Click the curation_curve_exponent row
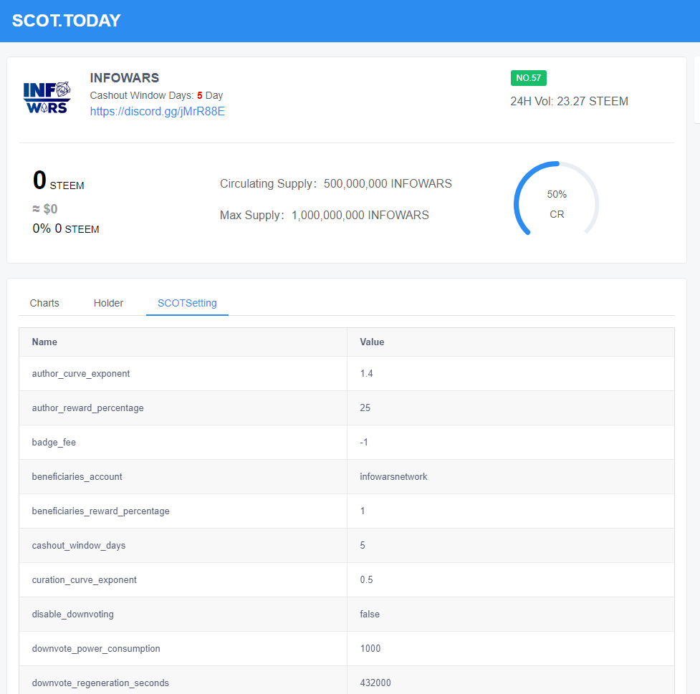Screen dimensions: 700x694 click(347, 579)
